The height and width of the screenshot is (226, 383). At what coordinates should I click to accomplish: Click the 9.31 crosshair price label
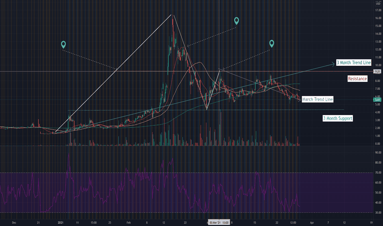click(x=378, y=71)
